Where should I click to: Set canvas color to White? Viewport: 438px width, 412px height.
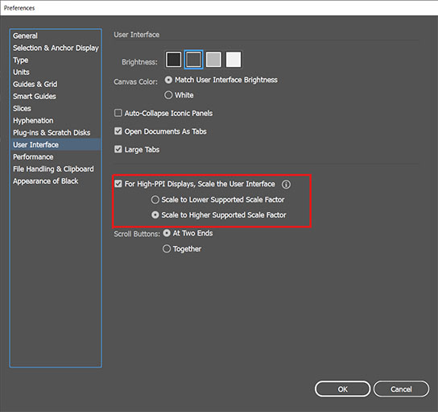[x=168, y=95]
